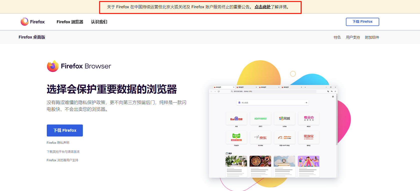Screen dimensions: 420x191
Task: Click the 唯品会 tile in the browser mockup
Action: pyautogui.click(x=309, y=118)
